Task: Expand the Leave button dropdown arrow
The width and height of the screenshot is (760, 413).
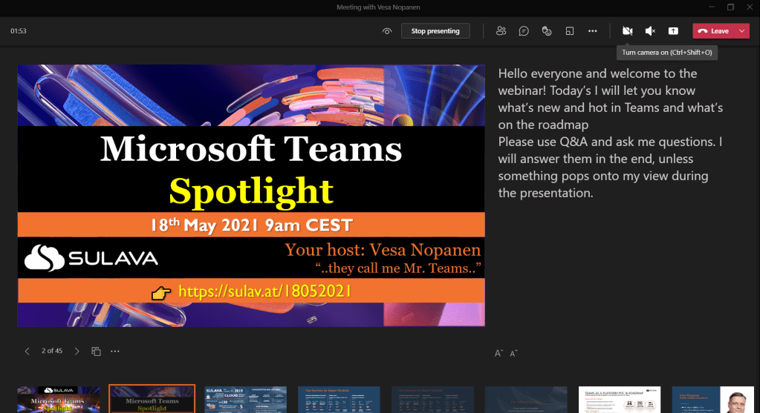Action: [742, 31]
